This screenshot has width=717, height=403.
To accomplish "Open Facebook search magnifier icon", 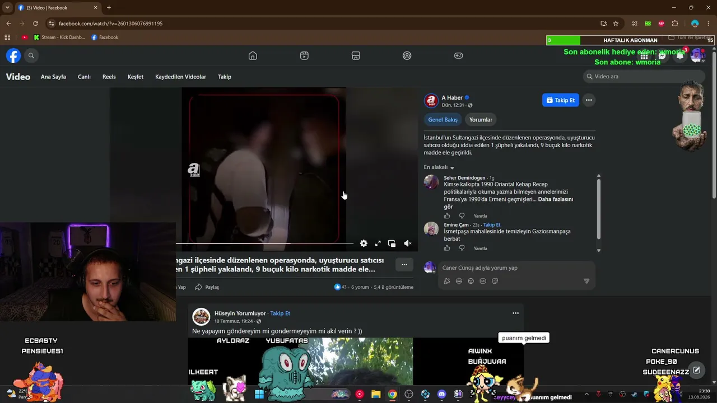I will click(x=31, y=55).
